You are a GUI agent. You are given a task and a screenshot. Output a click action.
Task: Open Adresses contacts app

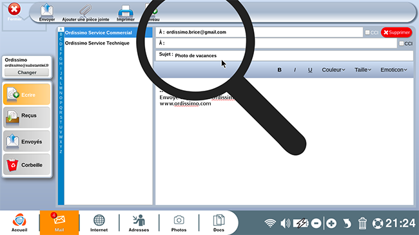pyautogui.click(x=139, y=223)
